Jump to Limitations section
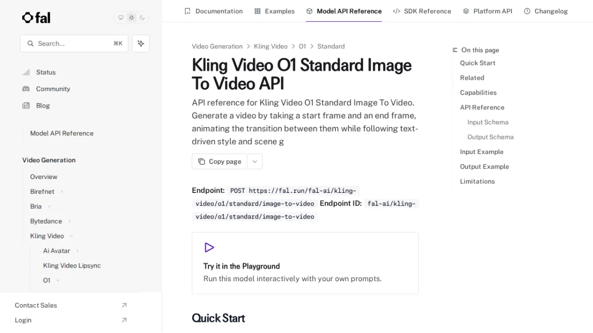Screen dimensions: 593x333 tap(477, 182)
